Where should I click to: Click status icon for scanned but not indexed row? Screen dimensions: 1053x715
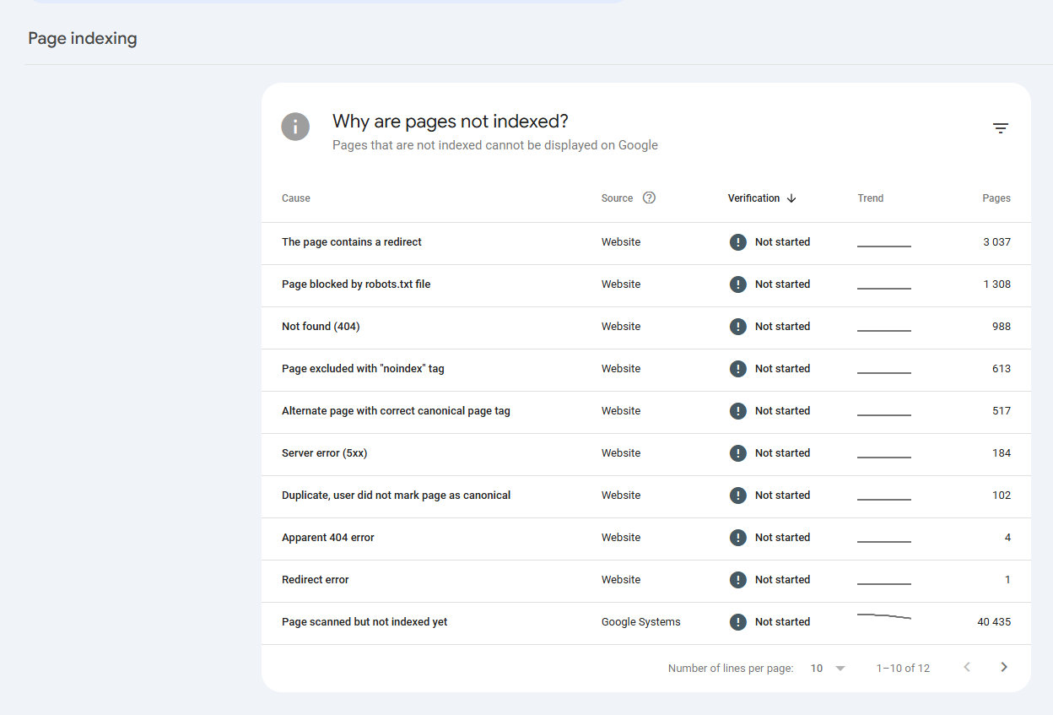[x=738, y=622]
